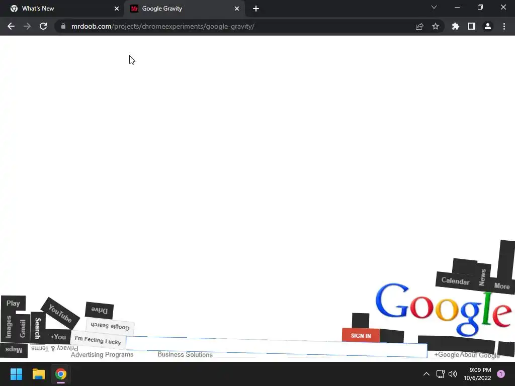
Task: Open the Play menu item
Action: tap(13, 303)
